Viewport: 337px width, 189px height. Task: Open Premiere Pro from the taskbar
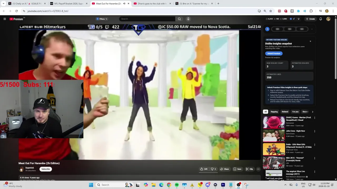click(x=223, y=185)
